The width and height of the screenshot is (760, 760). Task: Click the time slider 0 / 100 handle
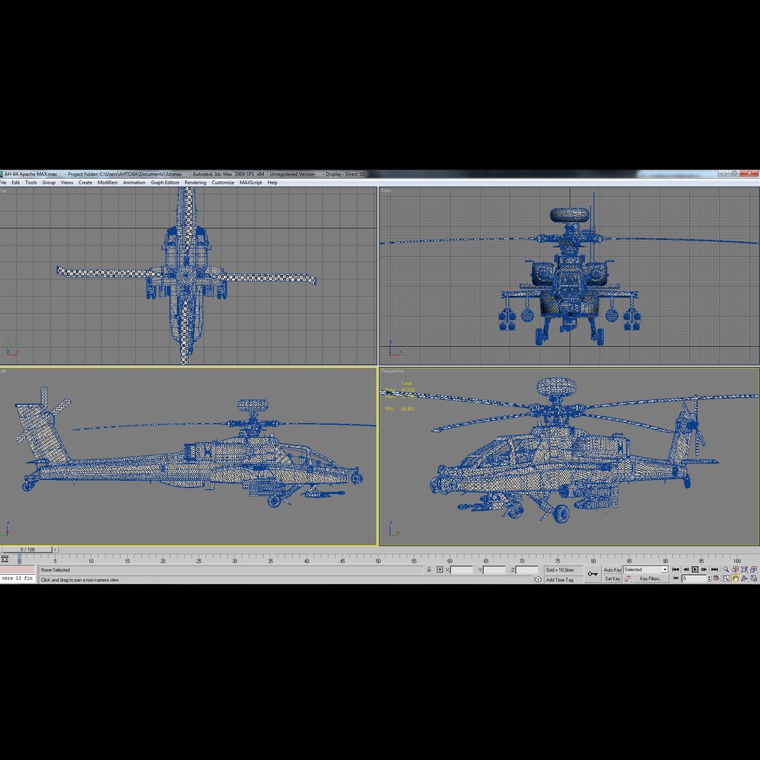pyautogui.click(x=27, y=550)
